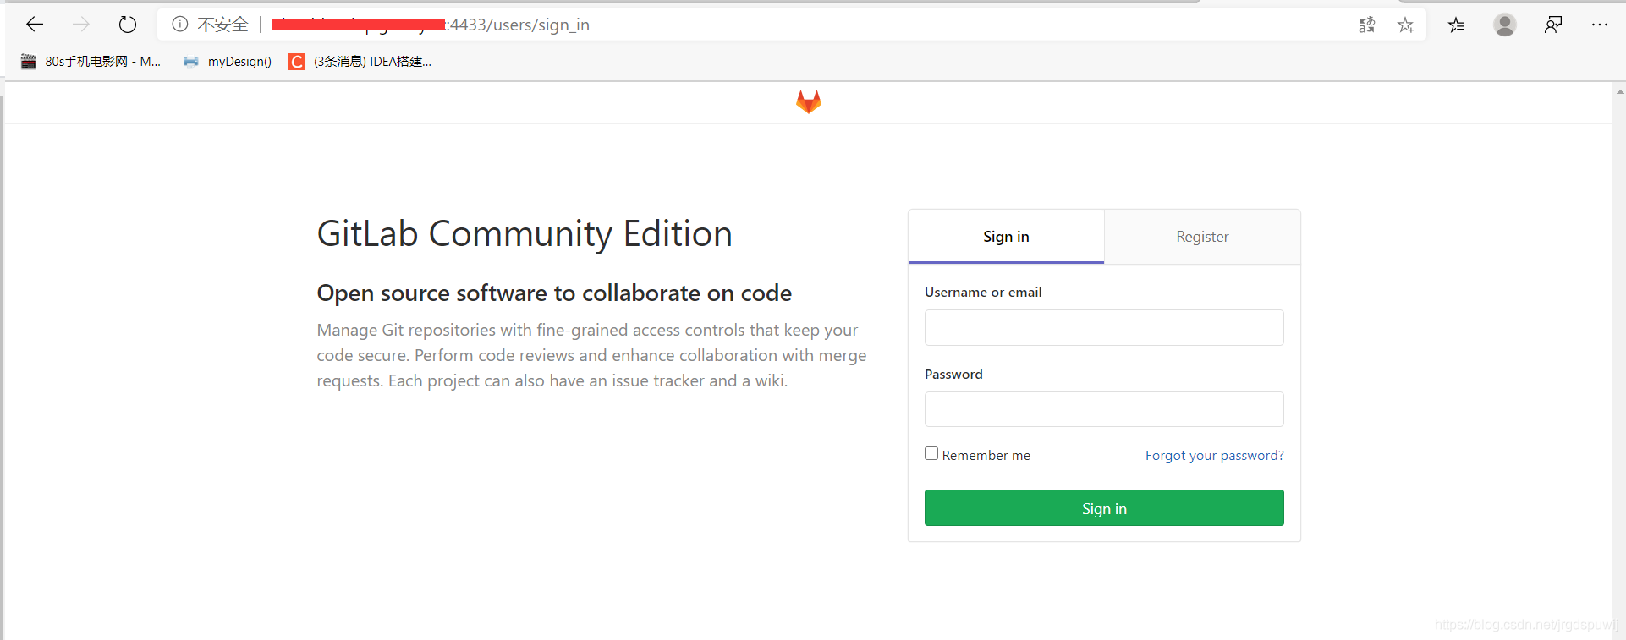Open the browser profile avatar
Screen dimensions: 1626x640
click(x=1504, y=25)
